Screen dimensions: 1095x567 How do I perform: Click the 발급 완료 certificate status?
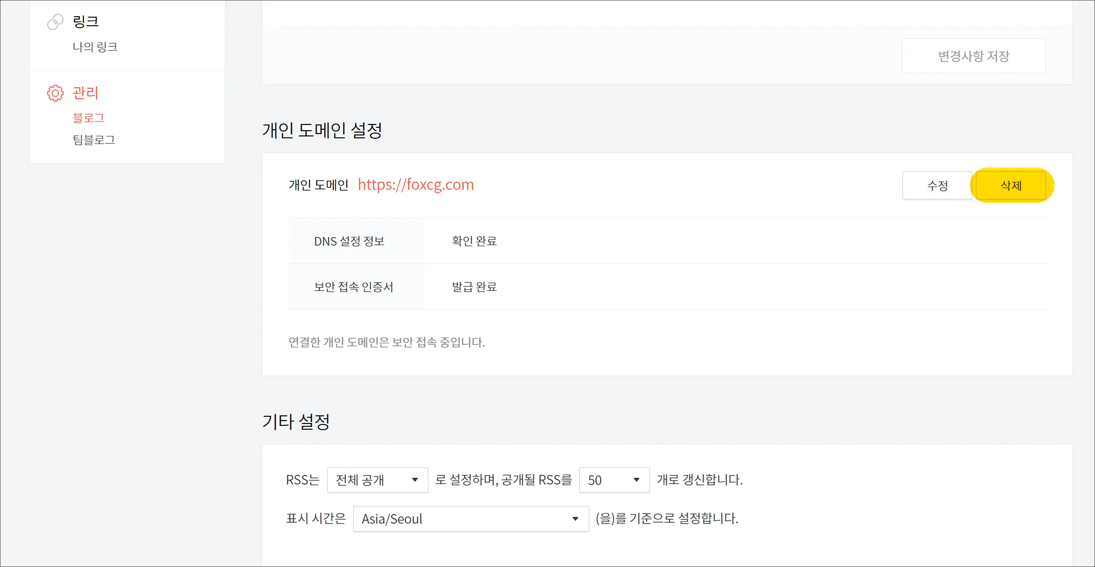[x=474, y=287]
